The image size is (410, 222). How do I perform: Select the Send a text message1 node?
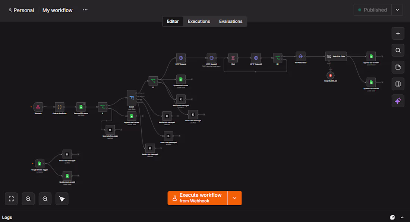coord(193,115)
